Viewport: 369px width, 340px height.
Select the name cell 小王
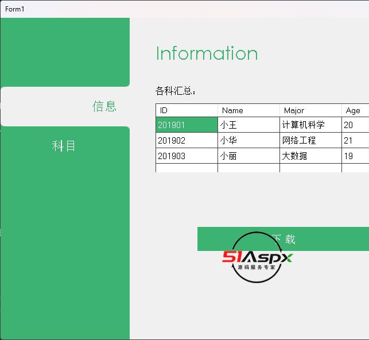[x=248, y=125]
